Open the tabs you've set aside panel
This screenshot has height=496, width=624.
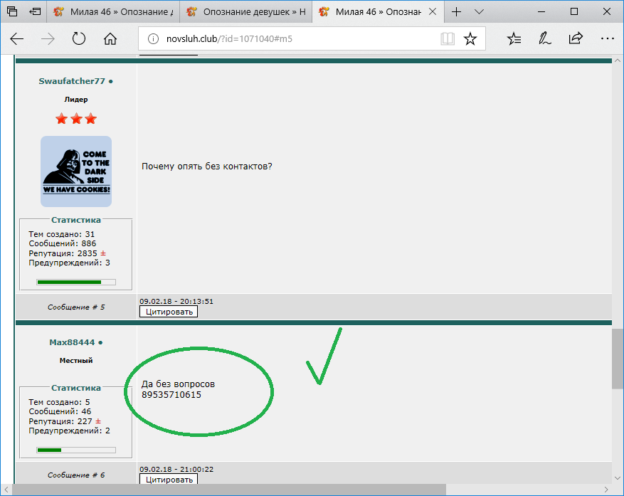12,11
